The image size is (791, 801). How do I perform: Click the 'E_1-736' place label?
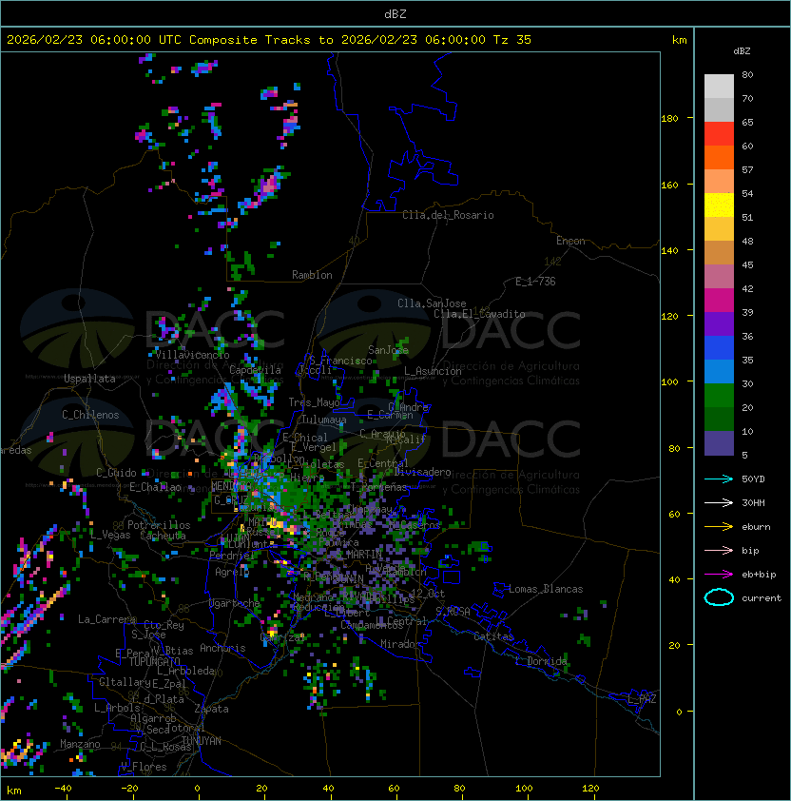(535, 282)
